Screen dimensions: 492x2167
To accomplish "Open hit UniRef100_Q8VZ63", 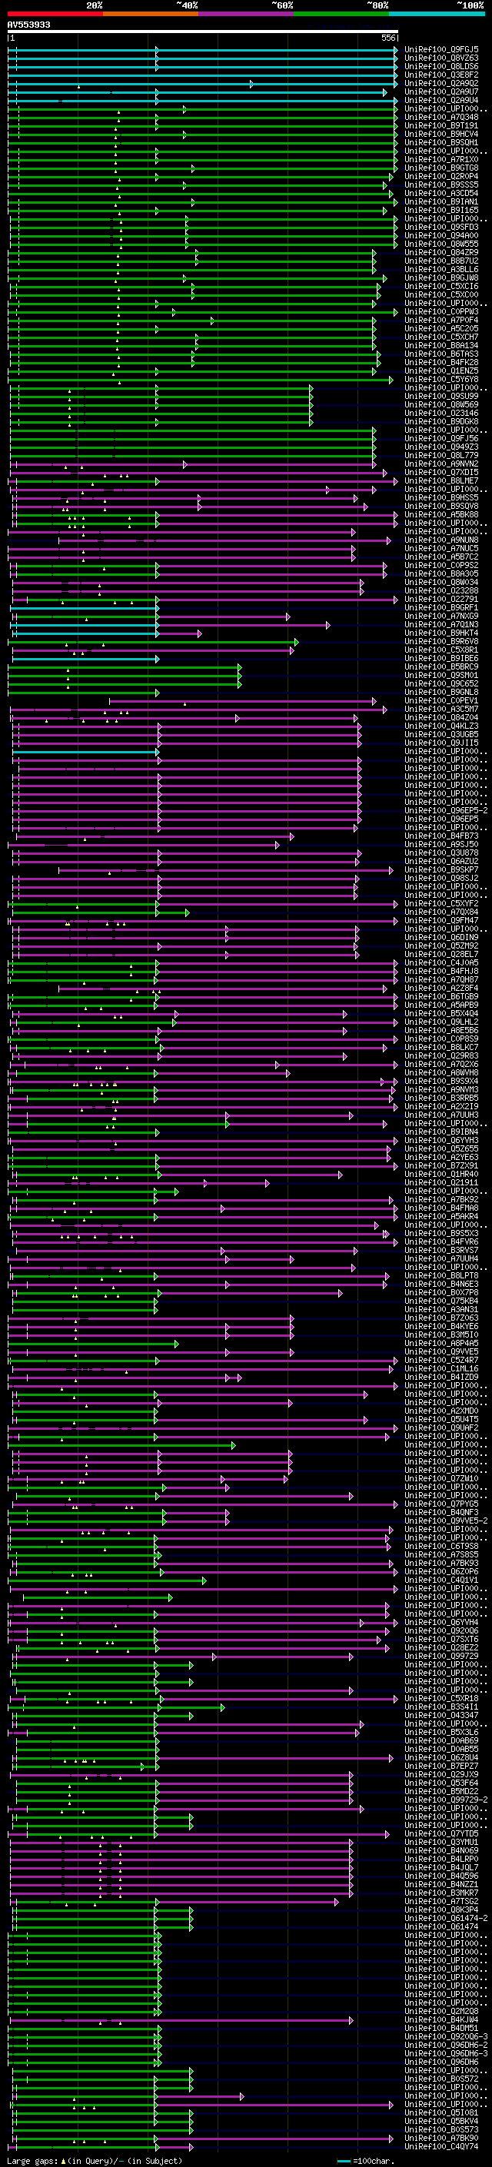I will 440,58.
